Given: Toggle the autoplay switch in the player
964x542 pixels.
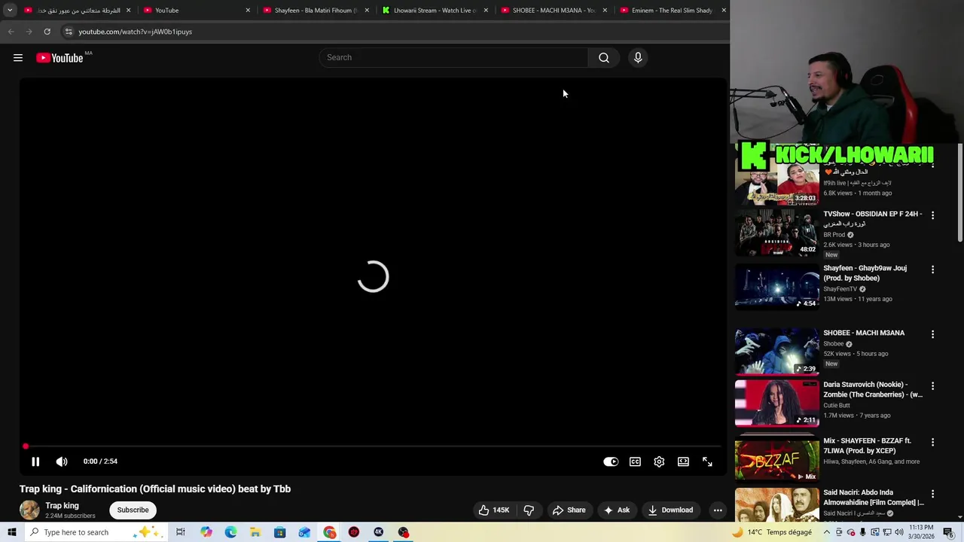Looking at the screenshot, I should 611,461.
